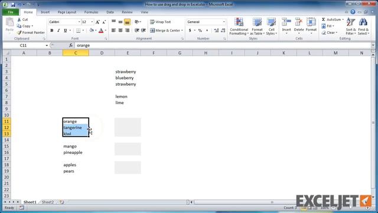This screenshot has height=213, width=378.
Task: Select row 14 header
Action: [6, 140]
